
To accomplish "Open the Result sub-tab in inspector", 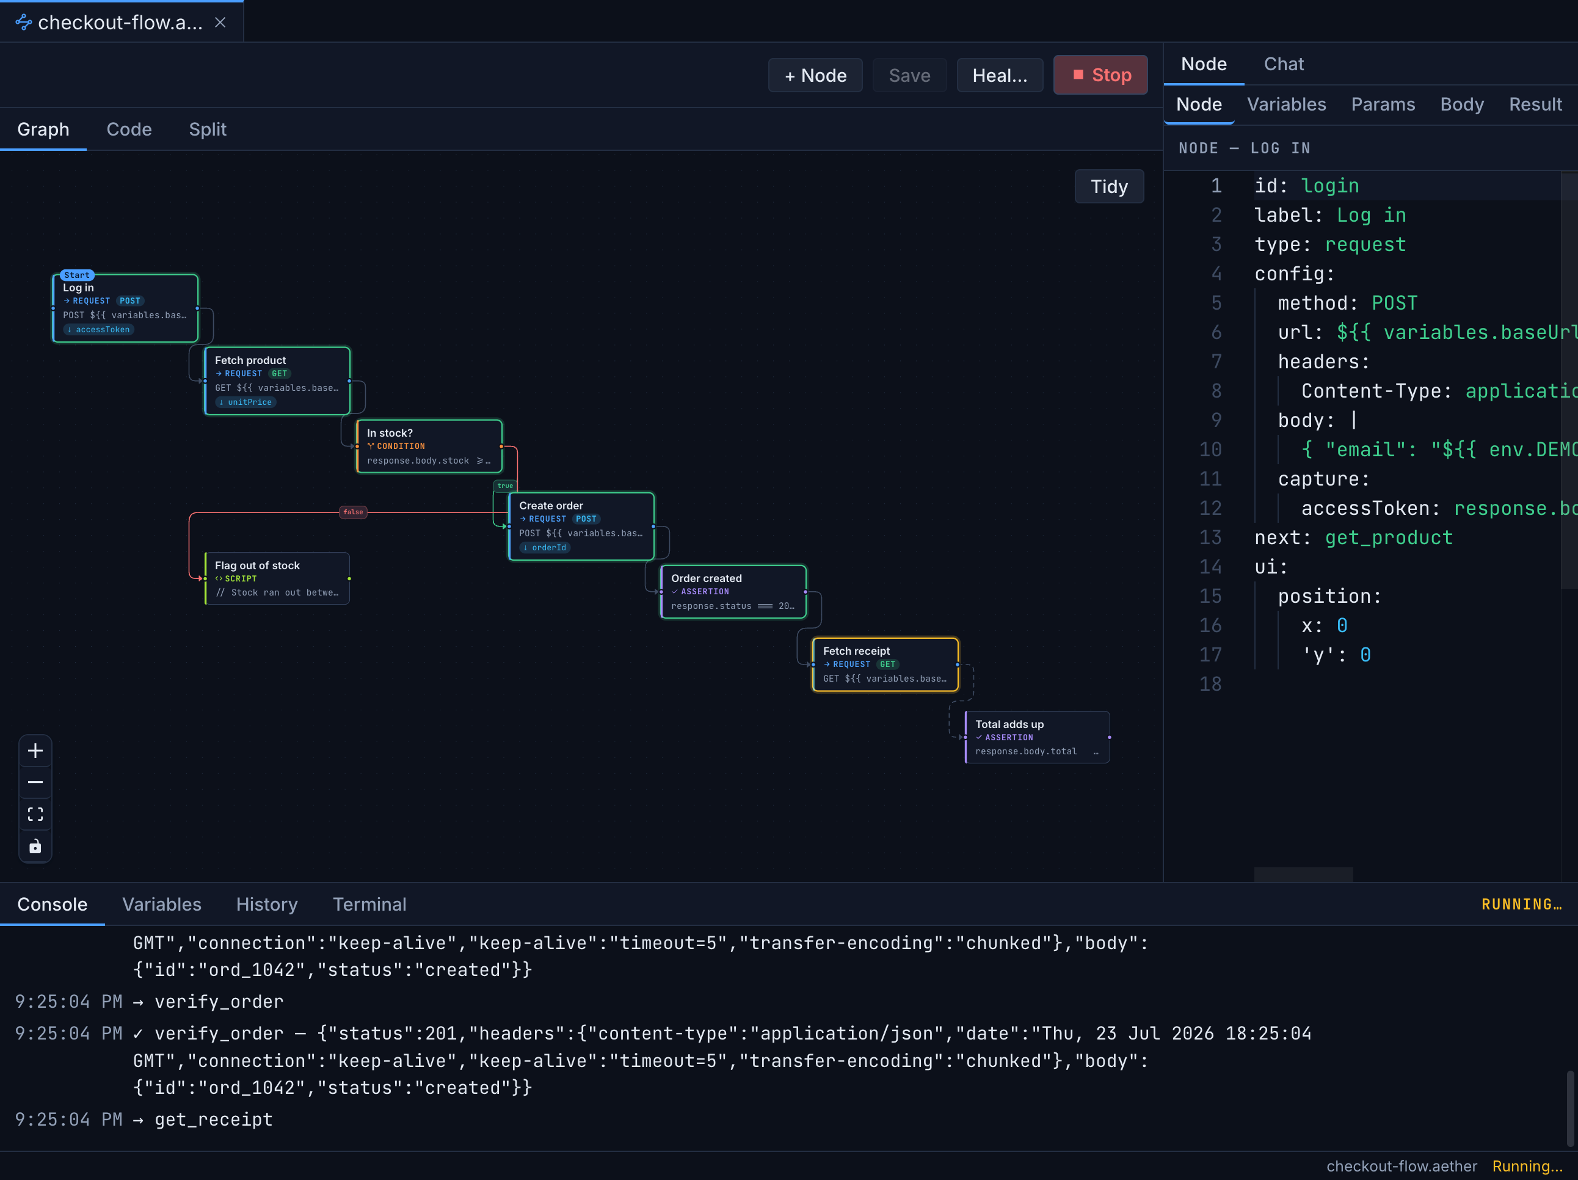I will [1535, 104].
